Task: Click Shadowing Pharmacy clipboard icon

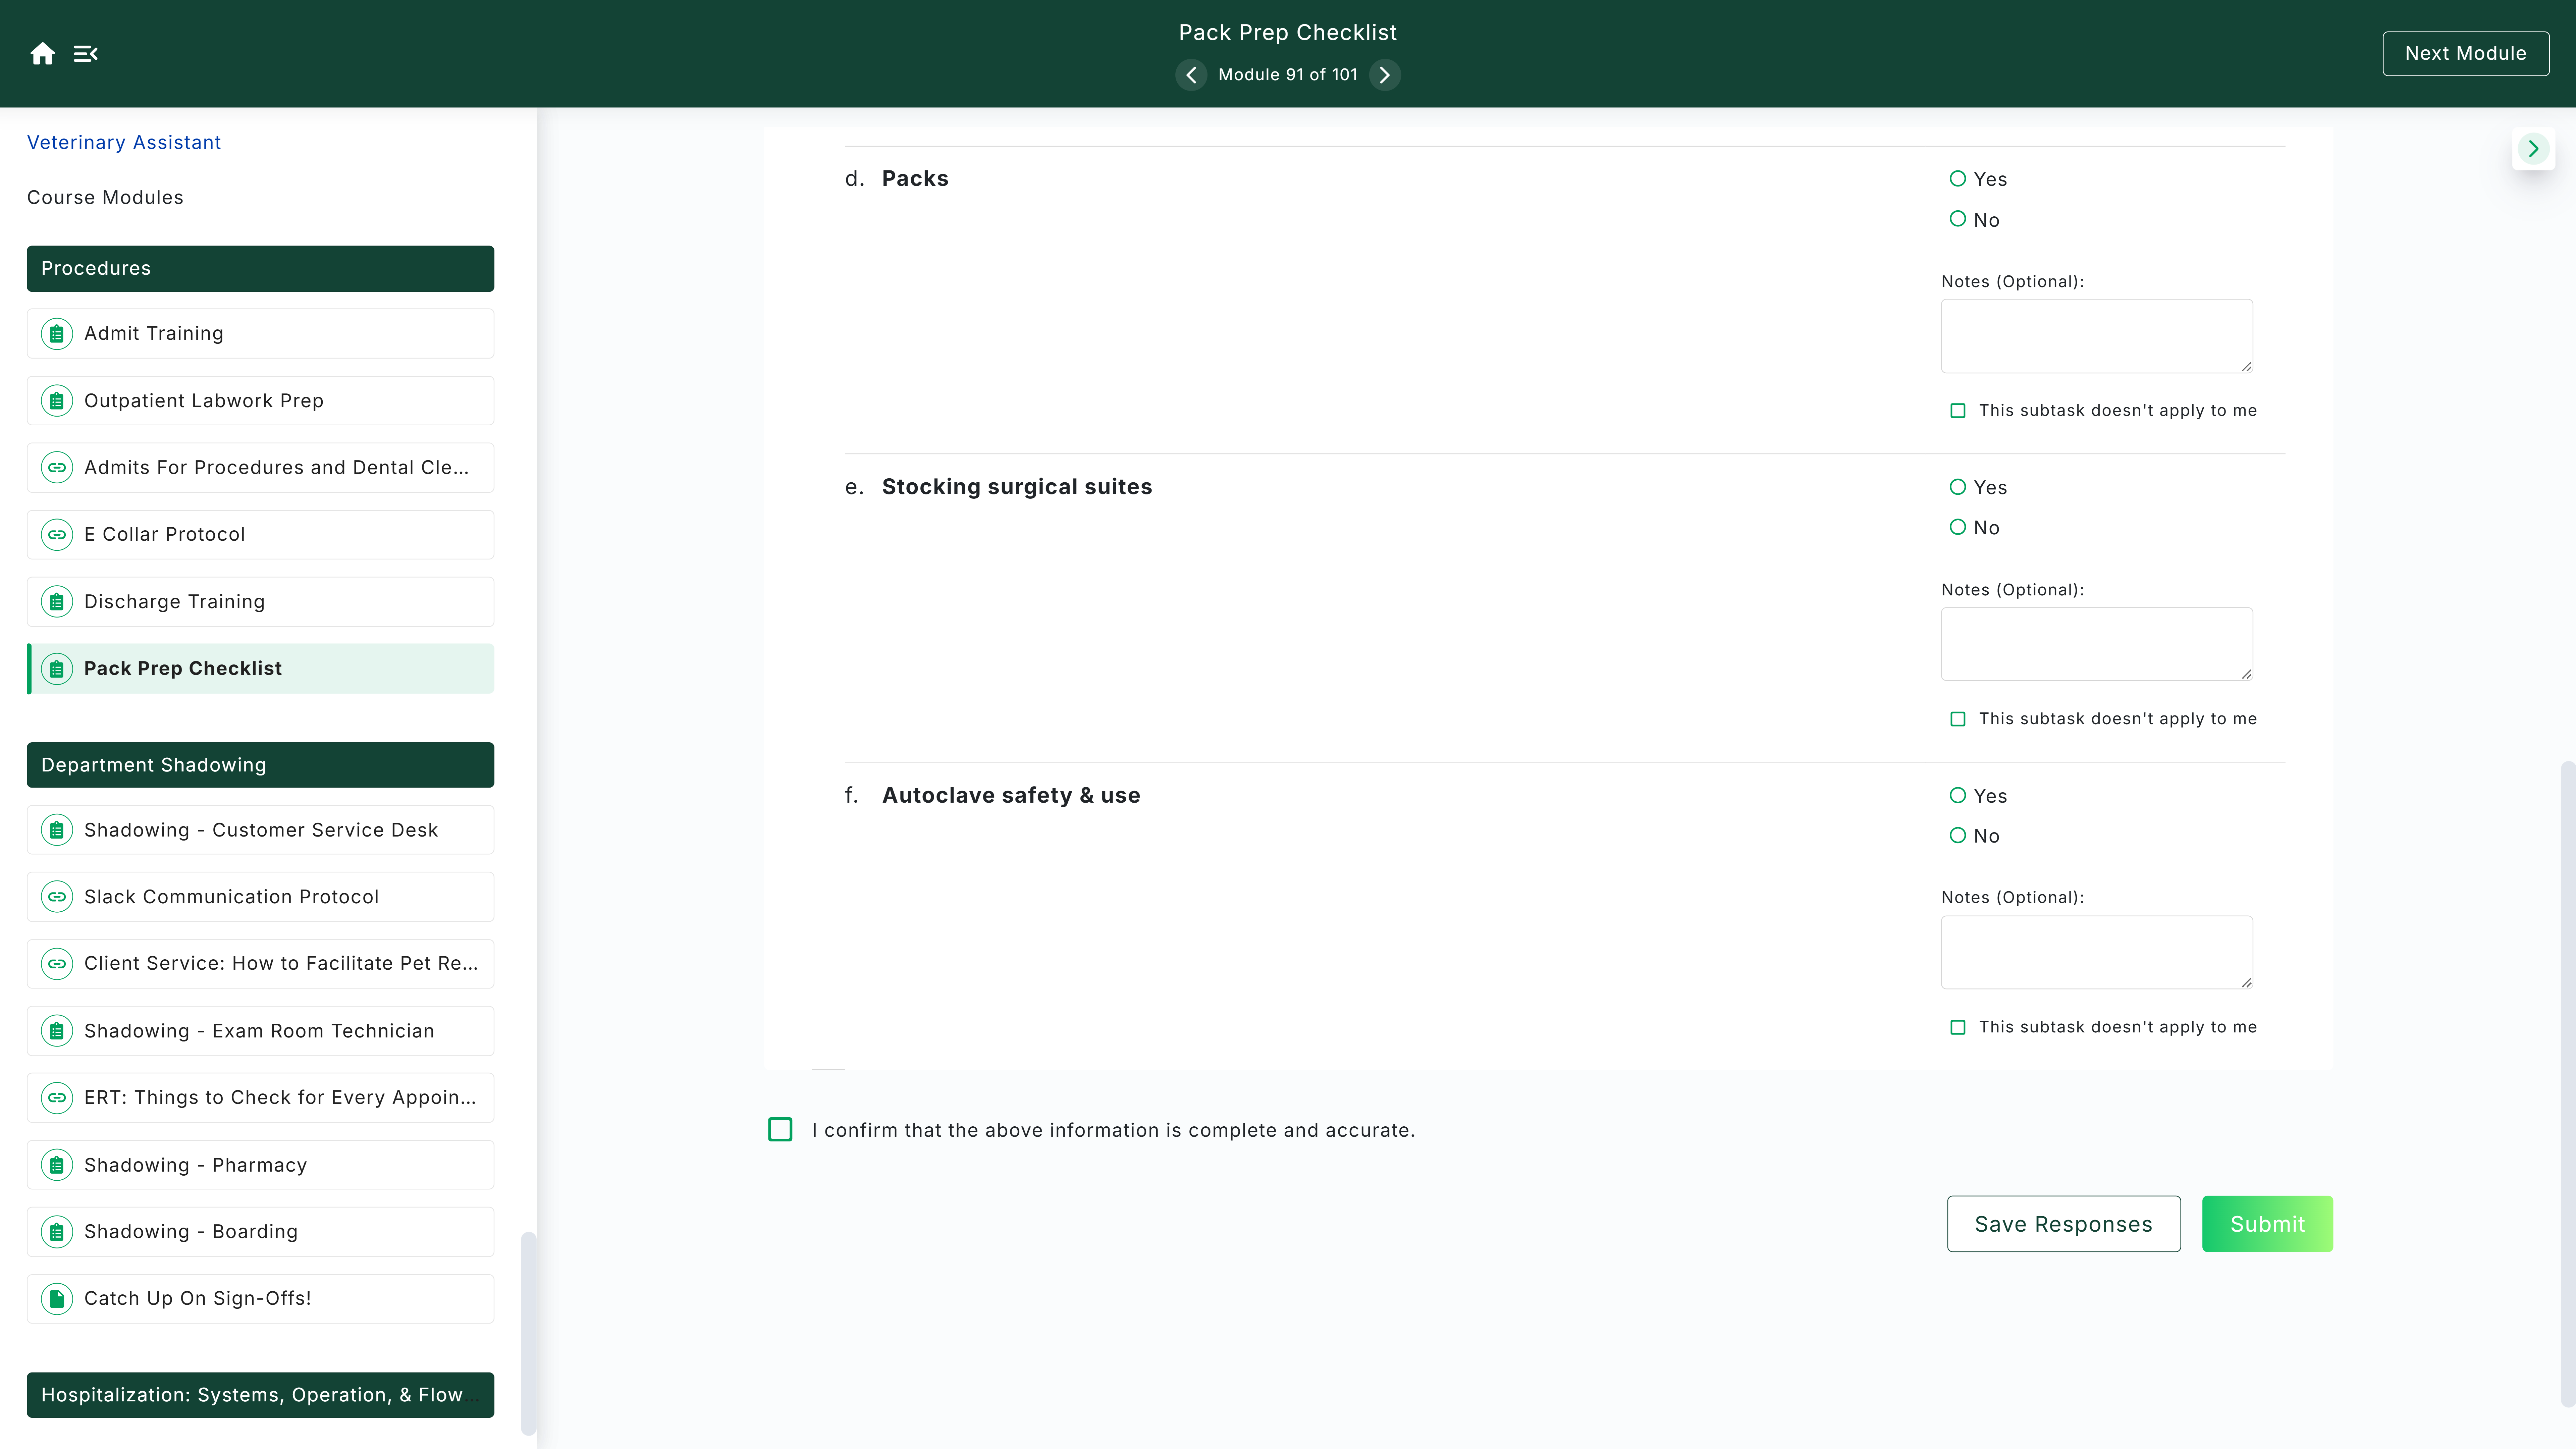Action: tap(57, 1165)
